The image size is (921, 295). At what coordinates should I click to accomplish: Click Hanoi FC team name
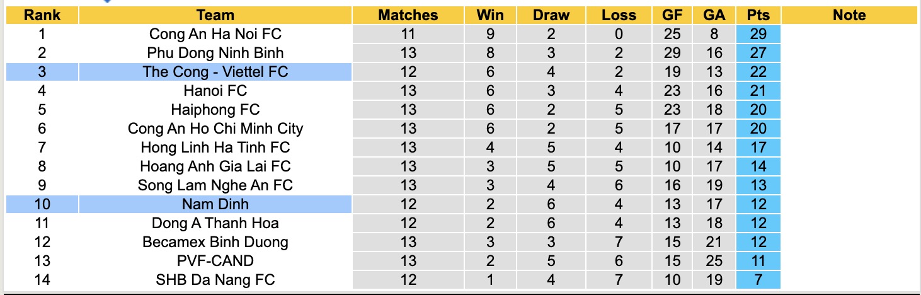point(215,91)
